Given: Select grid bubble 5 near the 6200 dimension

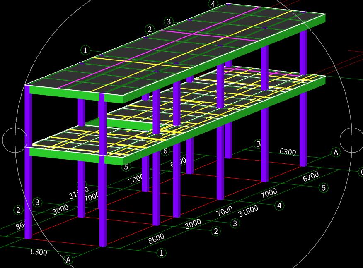Looking at the screenshot, I should tap(324, 188).
